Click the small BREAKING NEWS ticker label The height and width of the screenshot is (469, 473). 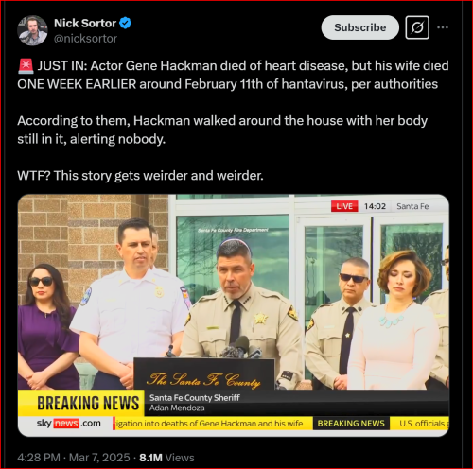[351, 424]
